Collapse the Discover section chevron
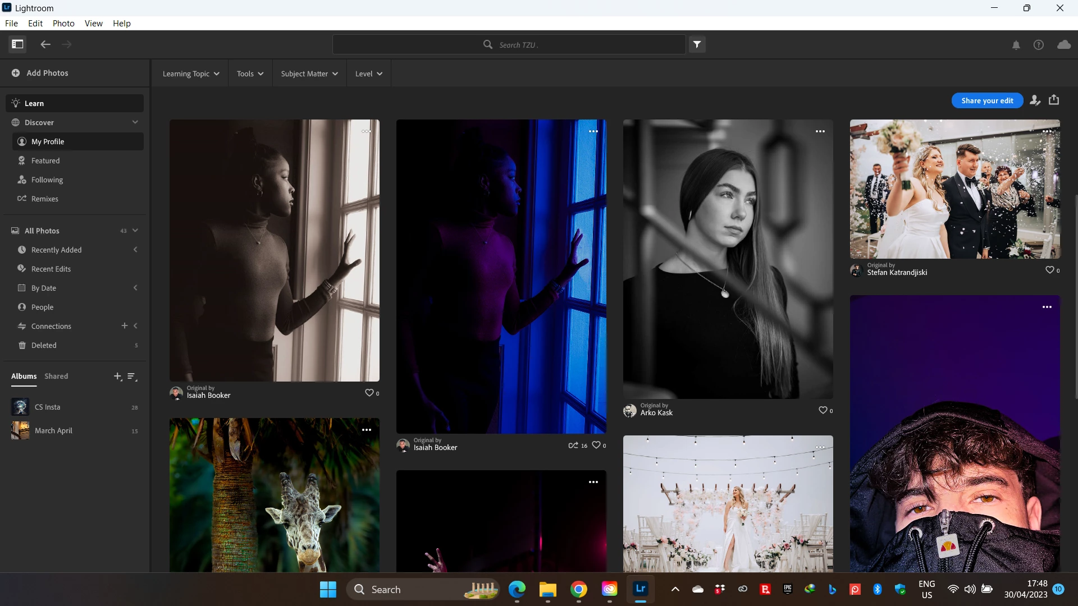The height and width of the screenshot is (606, 1078). 135,122
